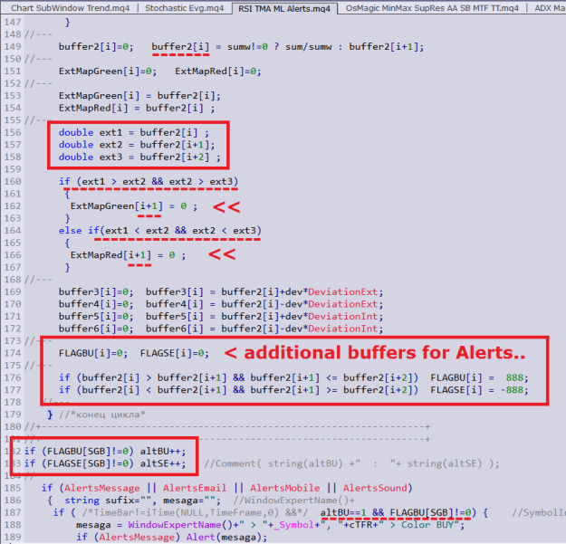Click DeviationExt on the buffer4 line

pos(342,304)
